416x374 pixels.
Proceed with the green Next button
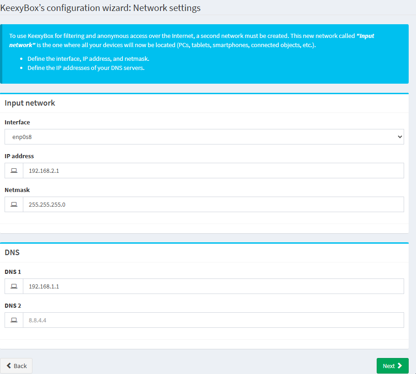click(x=392, y=366)
